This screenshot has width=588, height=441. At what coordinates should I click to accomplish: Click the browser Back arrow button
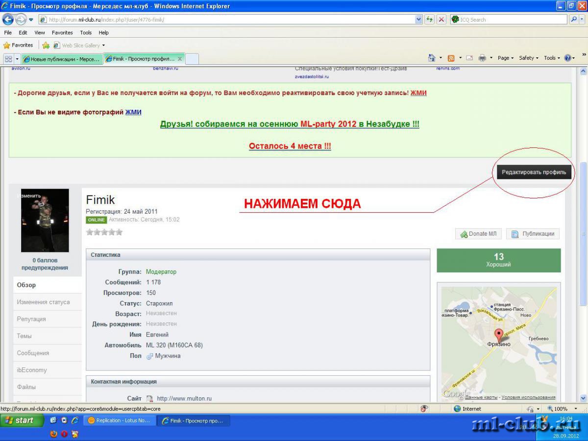(x=8, y=20)
